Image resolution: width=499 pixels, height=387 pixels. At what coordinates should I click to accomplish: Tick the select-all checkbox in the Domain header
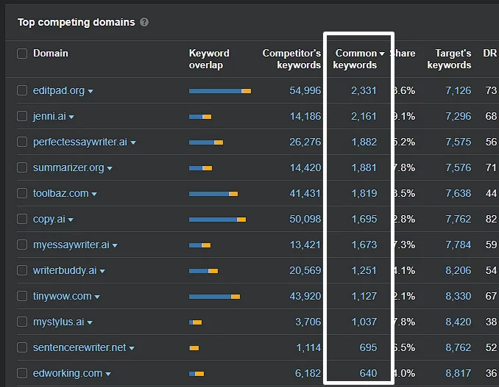point(22,54)
